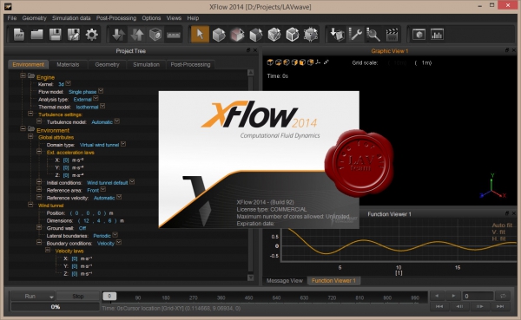Click V. fit in Function Viewer
Image resolution: width=521 pixels, height=320 pixels.
tap(498, 232)
